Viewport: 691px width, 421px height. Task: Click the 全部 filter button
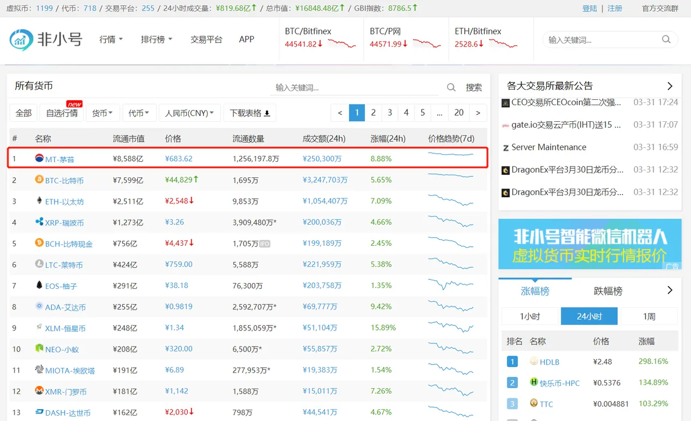(x=24, y=113)
